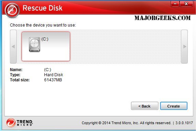Viewport: 196px width, 131px height.
Task: Click the Hard Disk type value
Action: [x=54, y=75]
